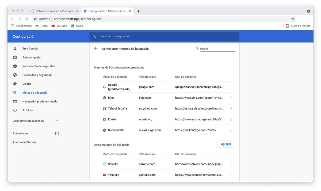Click the browser reload icon

point(26,19)
